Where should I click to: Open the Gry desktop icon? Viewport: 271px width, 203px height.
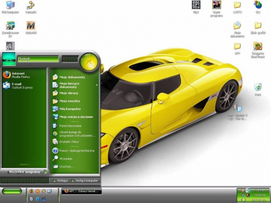[x=258, y=7]
